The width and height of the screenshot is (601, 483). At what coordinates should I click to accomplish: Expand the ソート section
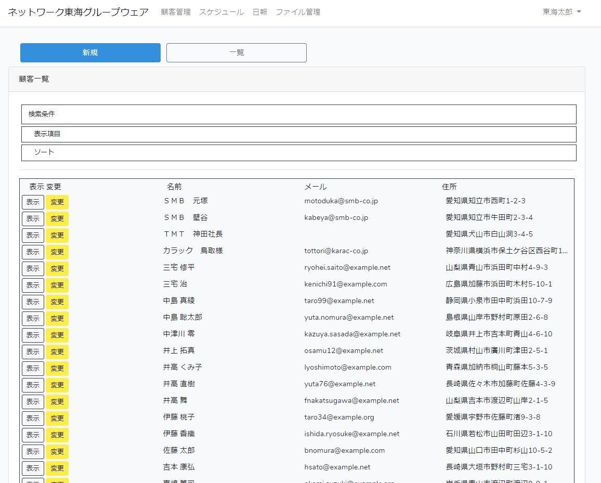[x=299, y=152]
